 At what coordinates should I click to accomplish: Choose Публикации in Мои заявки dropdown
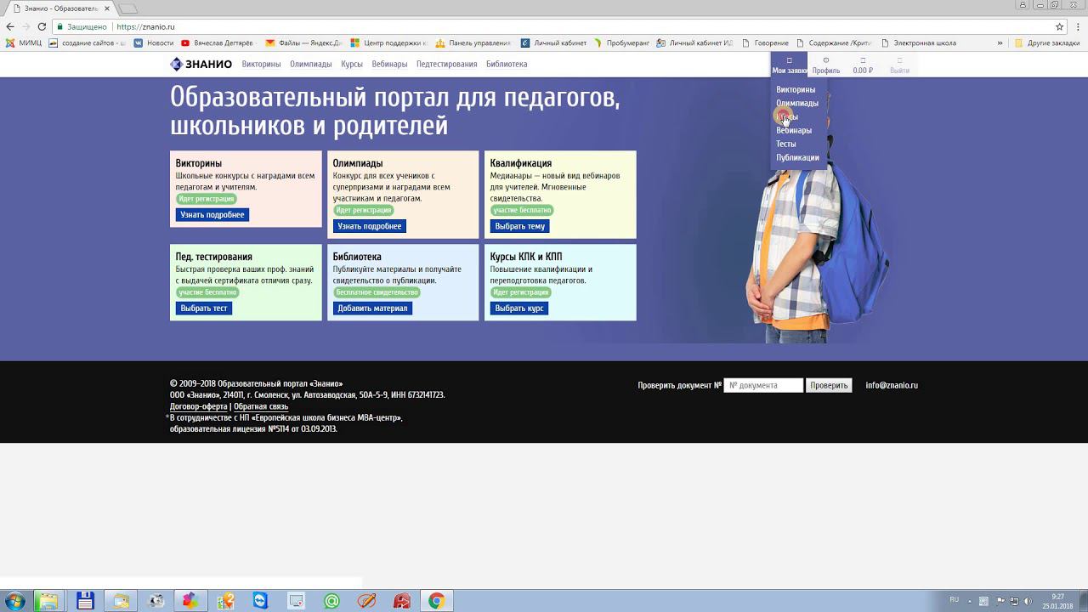pos(797,157)
